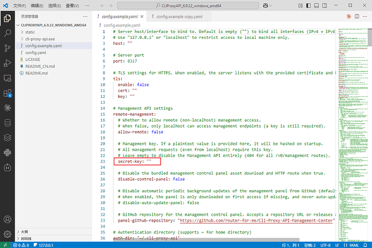
Task: Open the 编辑(E) menu
Action: (37, 6)
